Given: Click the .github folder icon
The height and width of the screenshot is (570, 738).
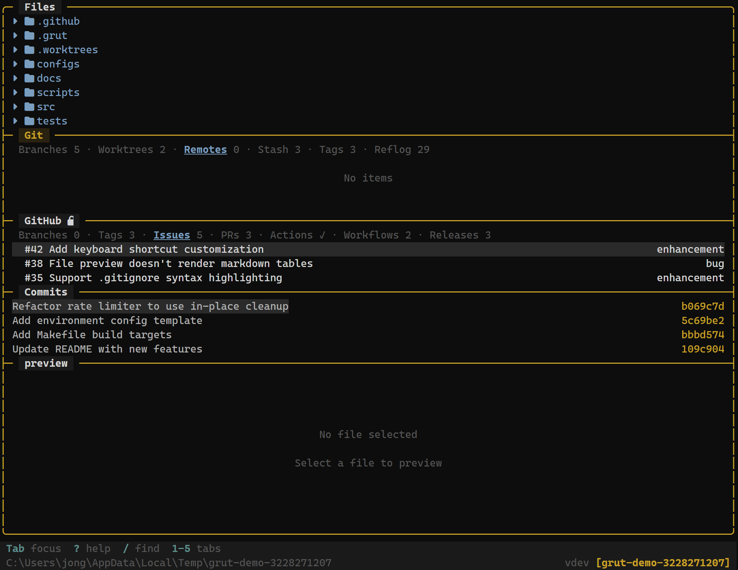Looking at the screenshot, I should point(29,21).
